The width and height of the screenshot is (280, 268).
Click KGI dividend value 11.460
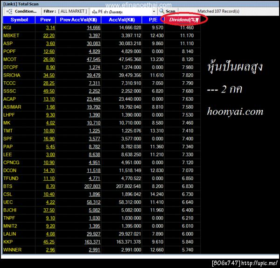[x=187, y=28]
